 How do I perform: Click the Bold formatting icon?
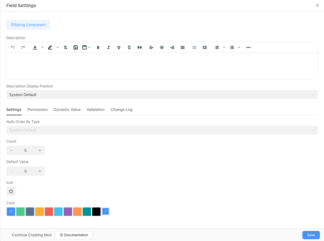(x=98, y=47)
